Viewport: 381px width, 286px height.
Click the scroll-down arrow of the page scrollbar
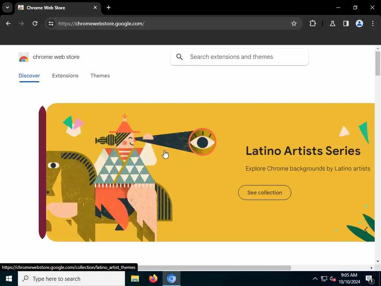click(378, 261)
